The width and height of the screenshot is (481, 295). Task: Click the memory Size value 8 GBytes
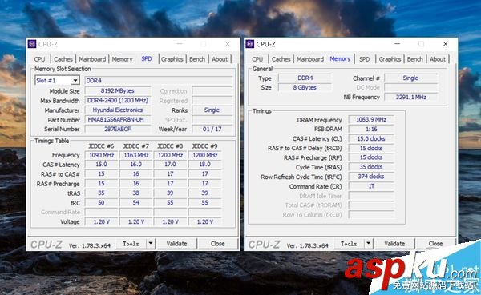[305, 87]
